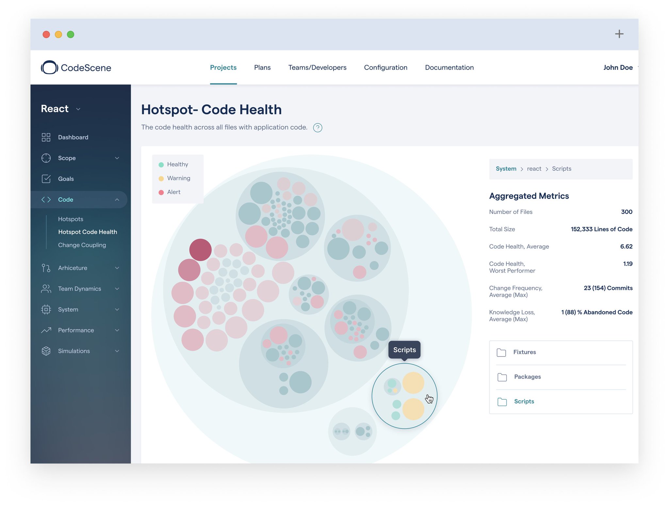Collapse the Code section chevron
Viewport: 669px width, 506px height.
click(117, 199)
